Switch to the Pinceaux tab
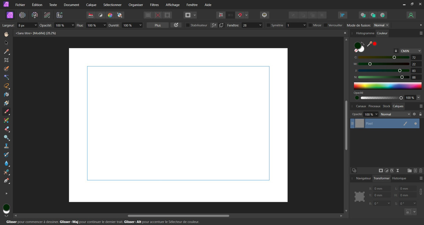Viewport: 424px width, 225px height. (374, 106)
